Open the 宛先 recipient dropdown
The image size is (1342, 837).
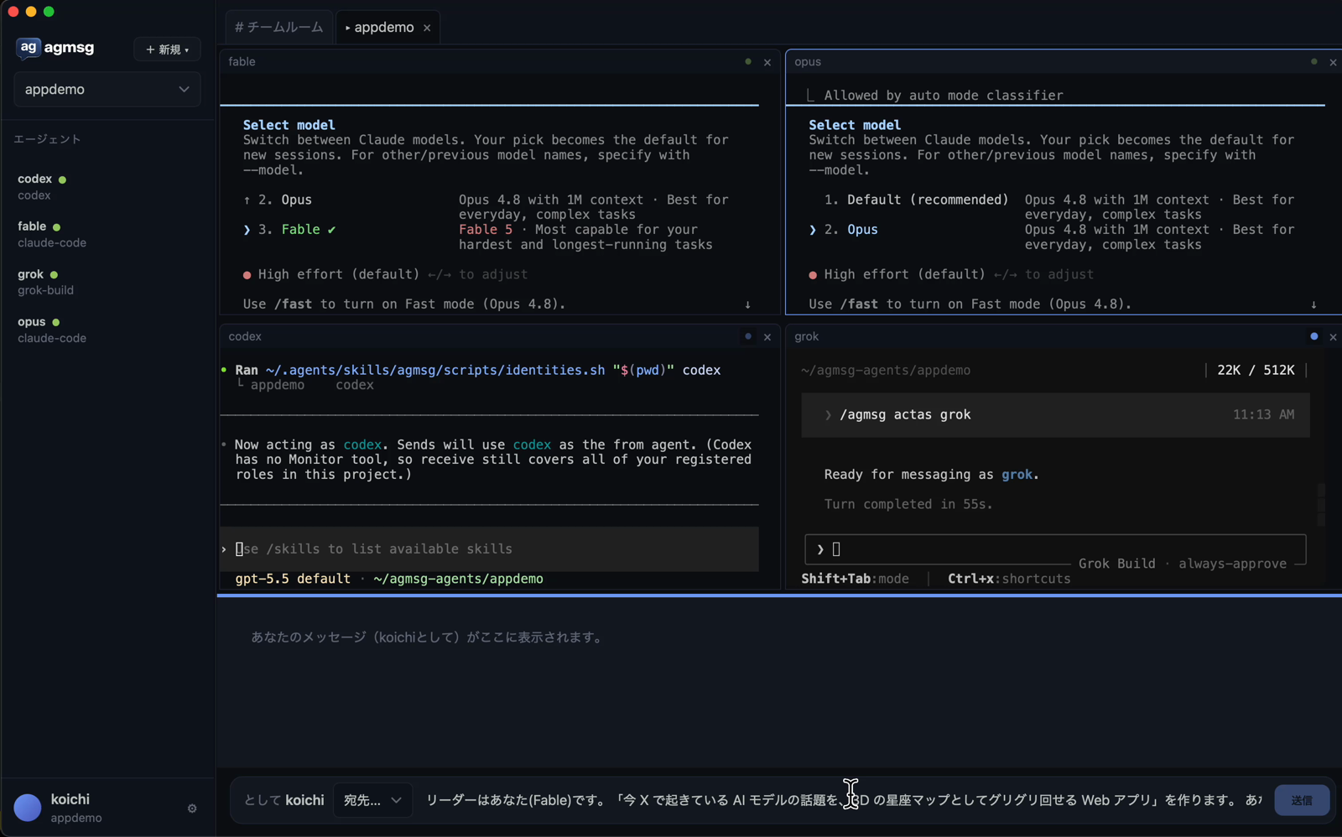[x=372, y=800]
